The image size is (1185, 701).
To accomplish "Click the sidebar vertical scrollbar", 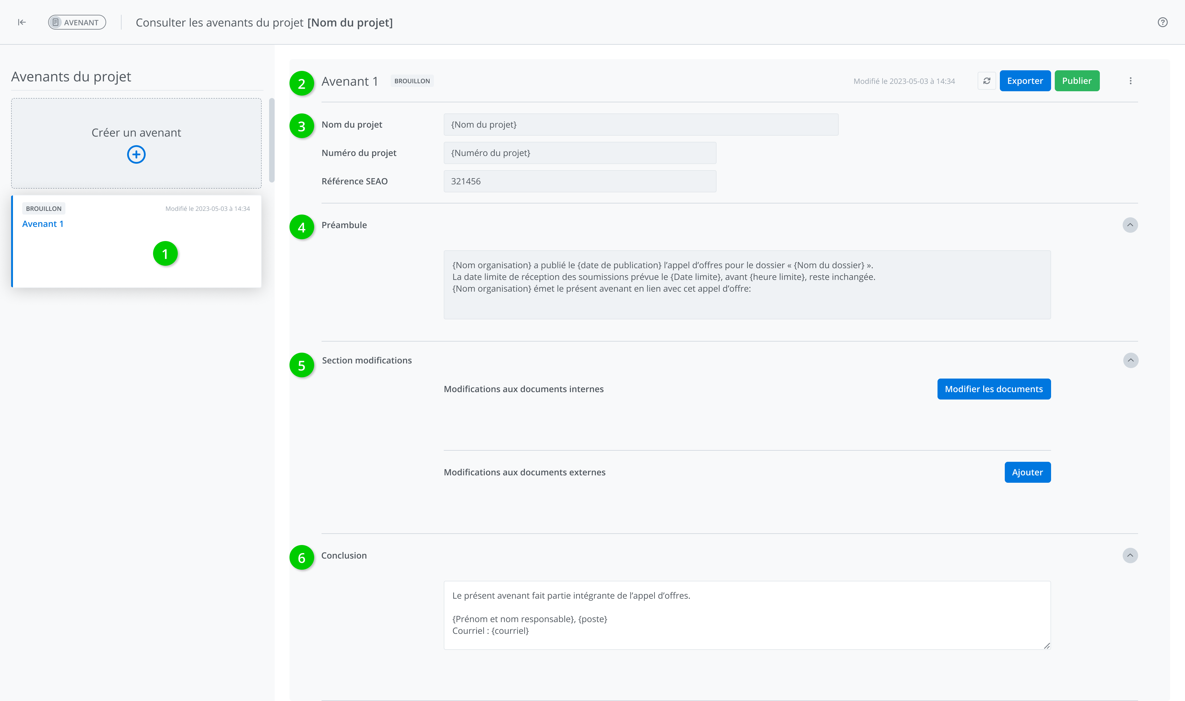I will (x=272, y=140).
